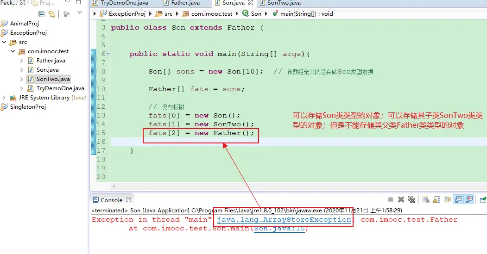The height and width of the screenshot is (254, 487).
Task: Click the src source folder icon
Action: coord(13,42)
